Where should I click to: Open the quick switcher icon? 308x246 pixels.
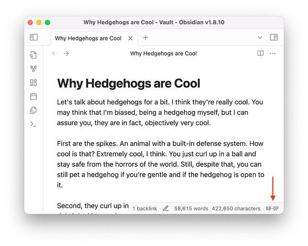tap(33, 55)
